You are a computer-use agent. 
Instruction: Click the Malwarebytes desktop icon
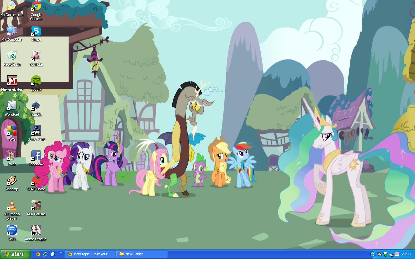tap(12, 81)
